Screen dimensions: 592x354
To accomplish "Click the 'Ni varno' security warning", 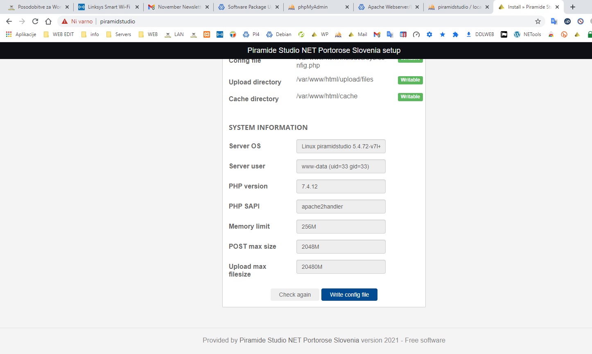I will tap(77, 21).
